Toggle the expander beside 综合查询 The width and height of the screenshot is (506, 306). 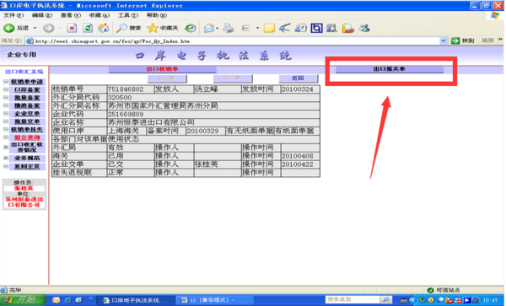[x=6, y=137]
